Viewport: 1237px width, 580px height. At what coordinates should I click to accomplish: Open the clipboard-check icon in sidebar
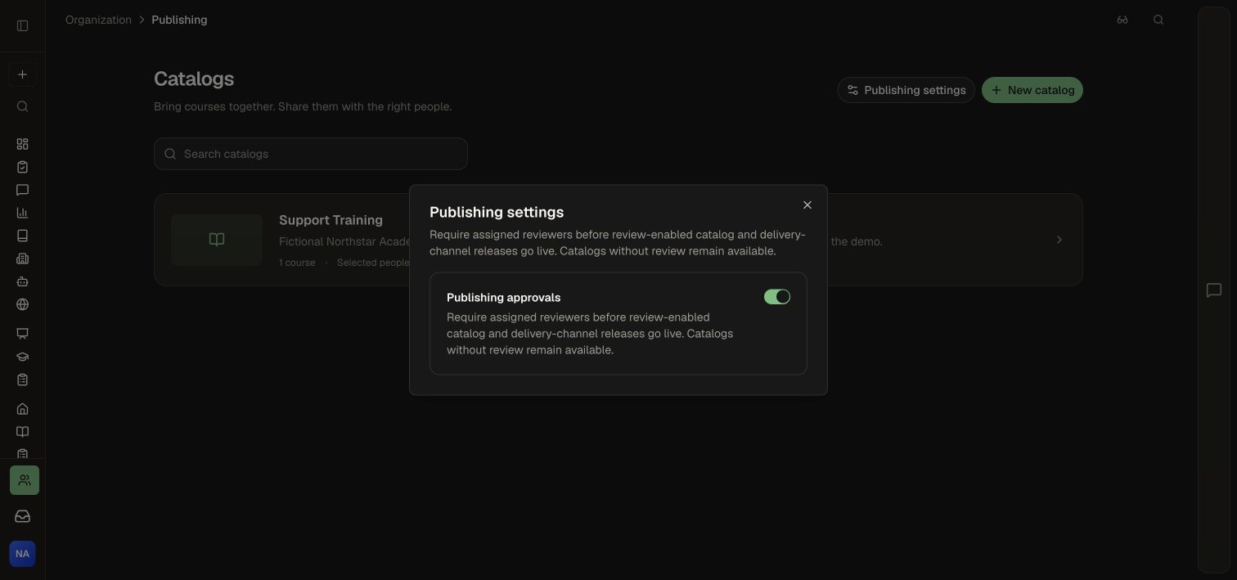(22, 167)
